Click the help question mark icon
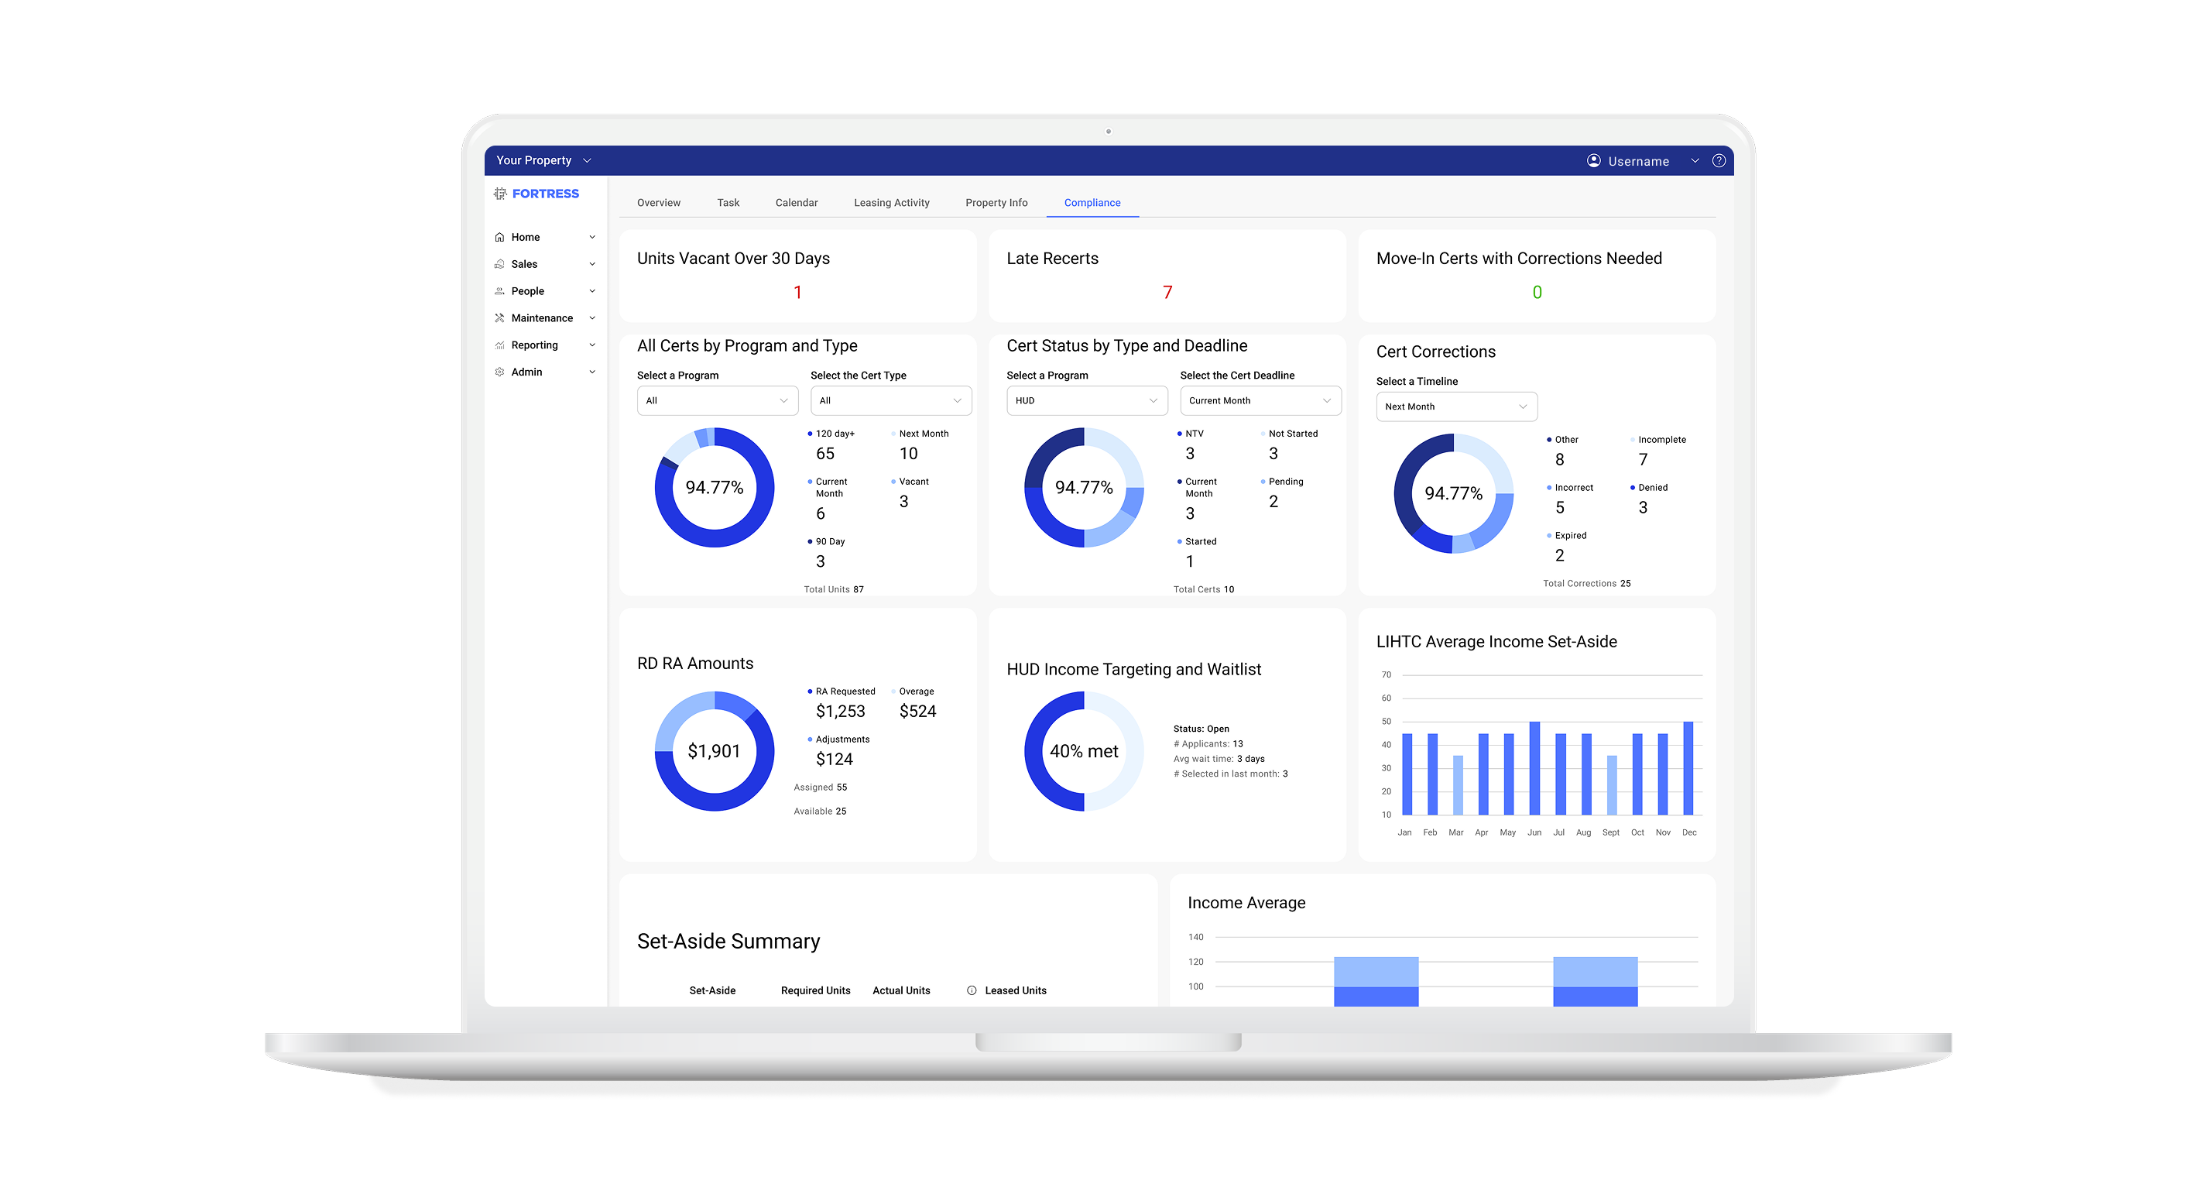Image resolution: width=2211 pixels, height=1194 pixels. coord(1719,160)
